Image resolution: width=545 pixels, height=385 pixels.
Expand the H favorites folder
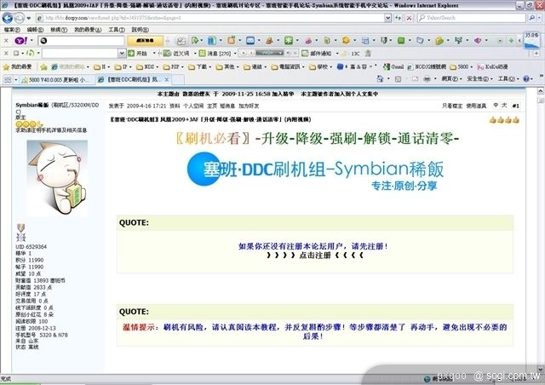(101, 66)
